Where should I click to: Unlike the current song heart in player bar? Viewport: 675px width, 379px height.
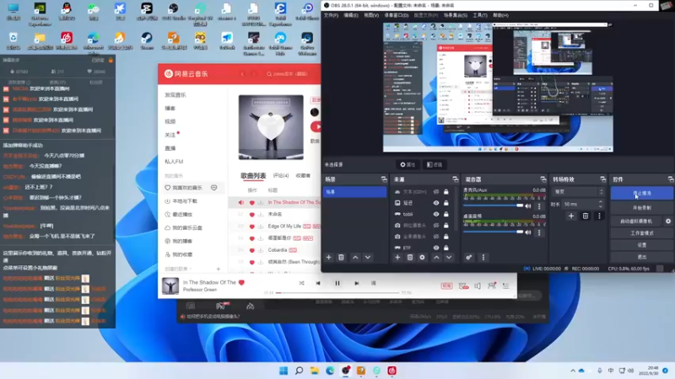241,282
